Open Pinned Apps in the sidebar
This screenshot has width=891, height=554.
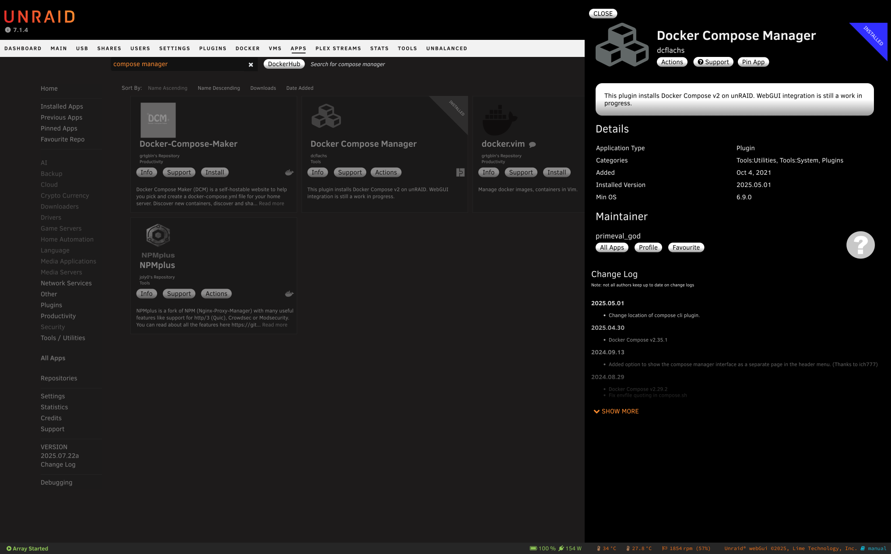(x=59, y=128)
